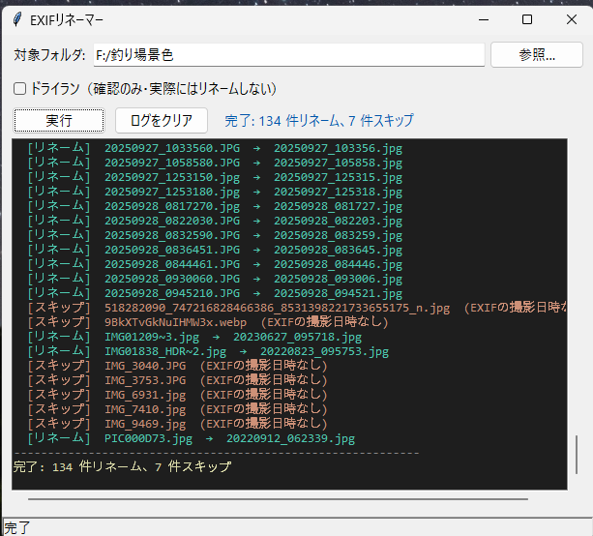
Task: Click log line 20250928_0832590.JPG
Action: coord(215,235)
